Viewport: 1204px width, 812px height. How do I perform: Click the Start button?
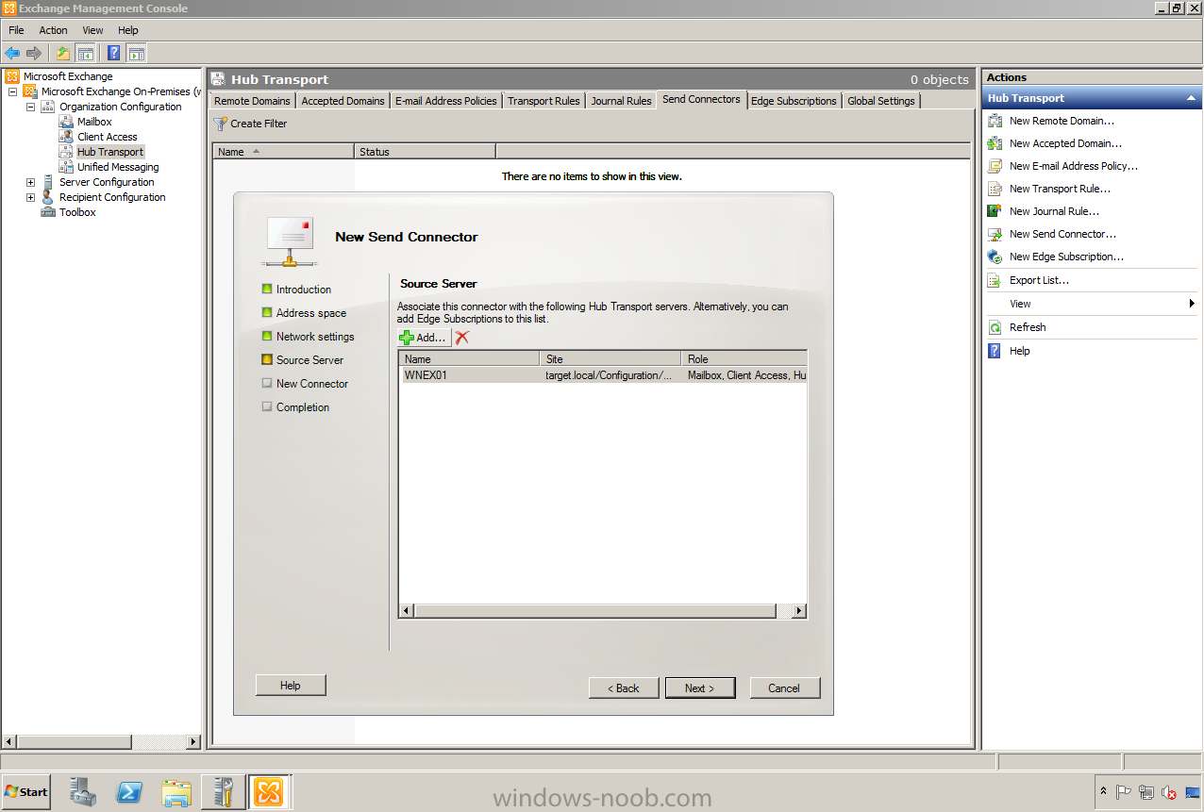(26, 792)
